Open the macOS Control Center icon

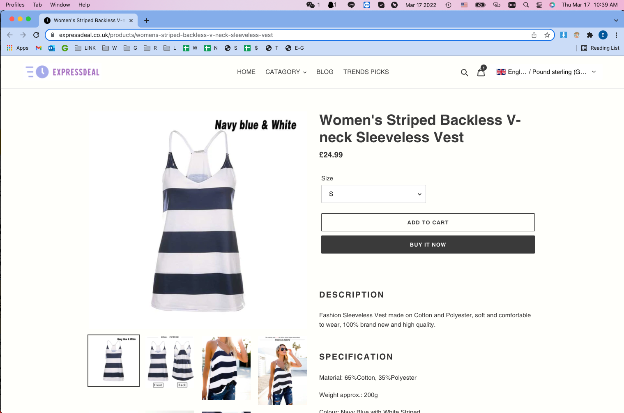(539, 5)
